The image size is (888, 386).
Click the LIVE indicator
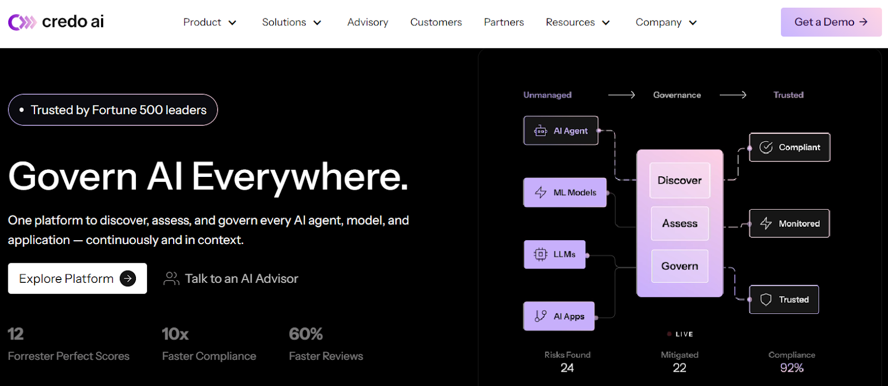(680, 334)
